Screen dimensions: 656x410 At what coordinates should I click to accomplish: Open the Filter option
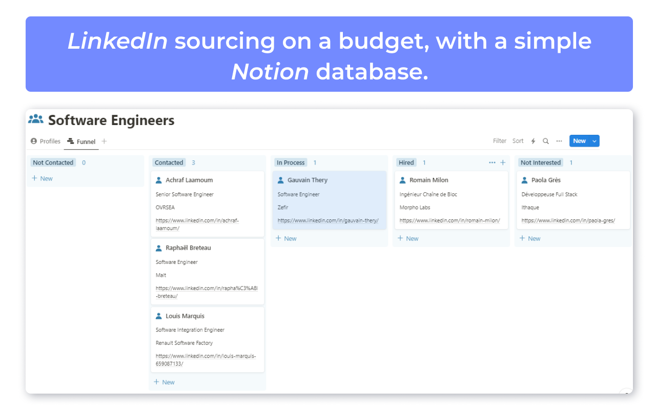coord(500,141)
